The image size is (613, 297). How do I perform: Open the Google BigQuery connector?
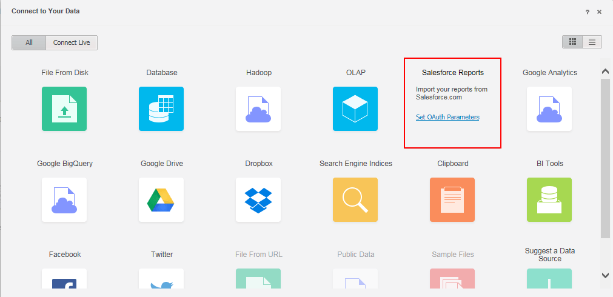(x=64, y=199)
